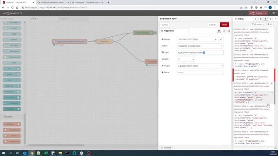Edit the MQTT server configuration with pencil icon
The height and width of the screenshot is (156, 278).
[x=221, y=39]
